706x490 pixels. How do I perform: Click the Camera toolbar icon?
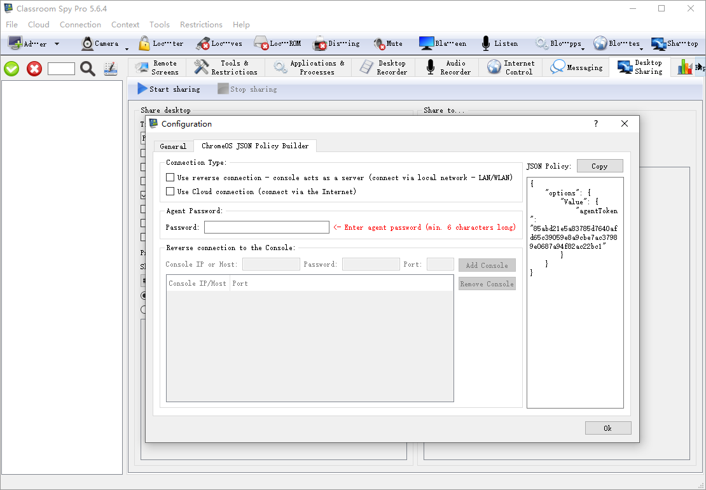pos(88,43)
